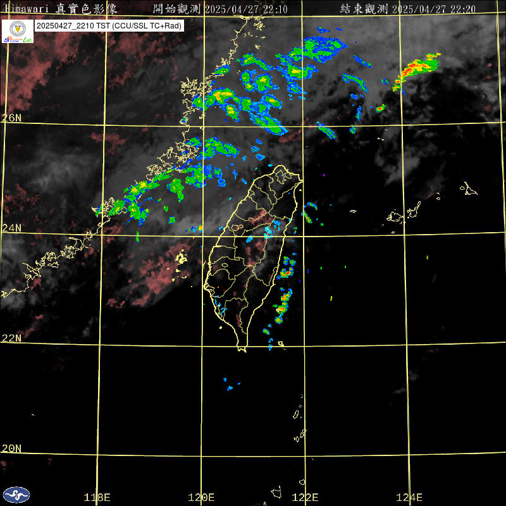Viewport: 506px width, 506px height.
Task: Select the 20250427_2210 TST timestamp label
Action: (109, 26)
